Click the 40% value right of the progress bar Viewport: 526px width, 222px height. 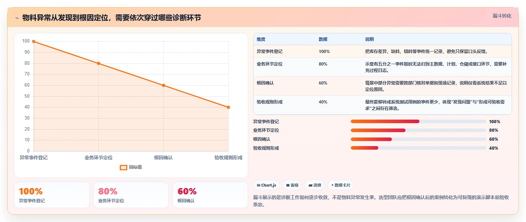tap(493, 148)
